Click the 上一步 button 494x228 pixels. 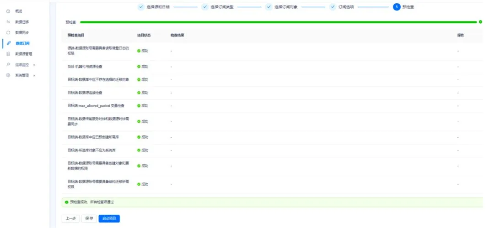70,218
